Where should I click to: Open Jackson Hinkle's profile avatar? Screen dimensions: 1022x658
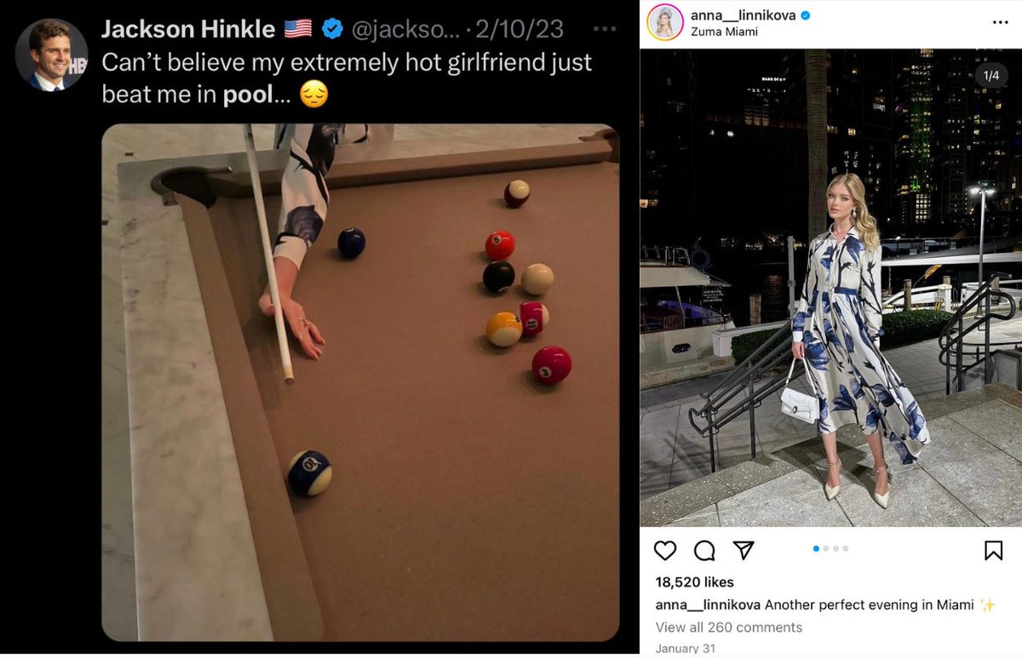coord(51,54)
